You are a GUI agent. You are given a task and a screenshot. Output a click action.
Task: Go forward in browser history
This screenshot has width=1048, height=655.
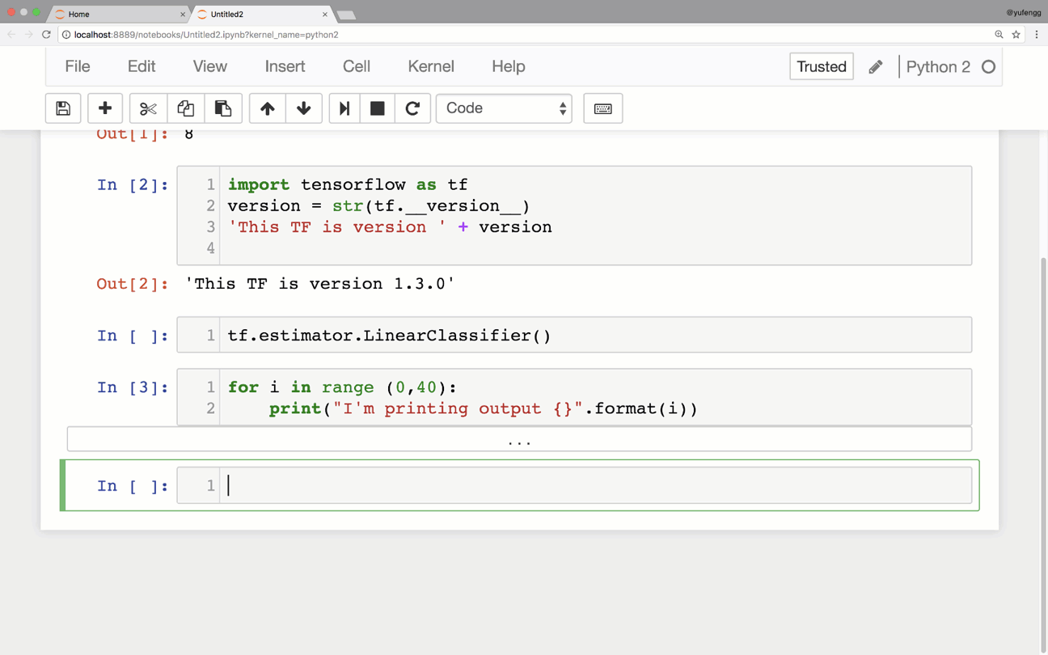point(28,35)
